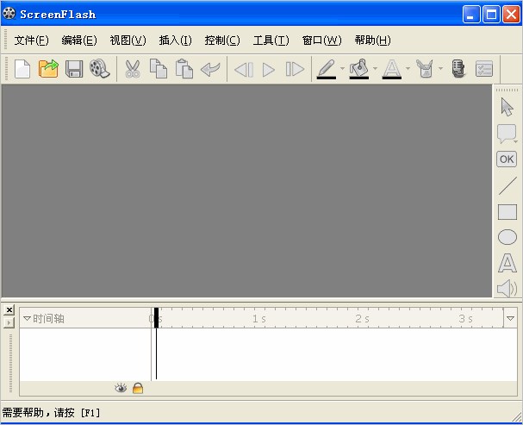Image resolution: width=523 pixels, height=425 pixels.
Task: Collapse the 时间轴 timeline triangle
Action: 27,319
